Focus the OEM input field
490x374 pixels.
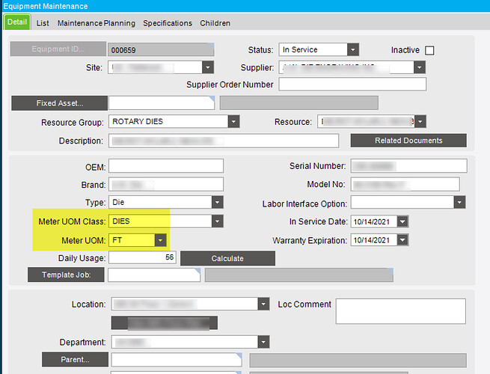click(166, 166)
